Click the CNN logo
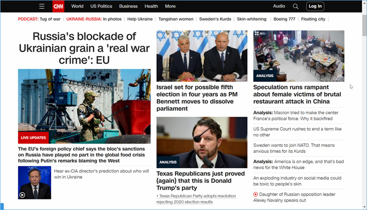 [58, 6]
